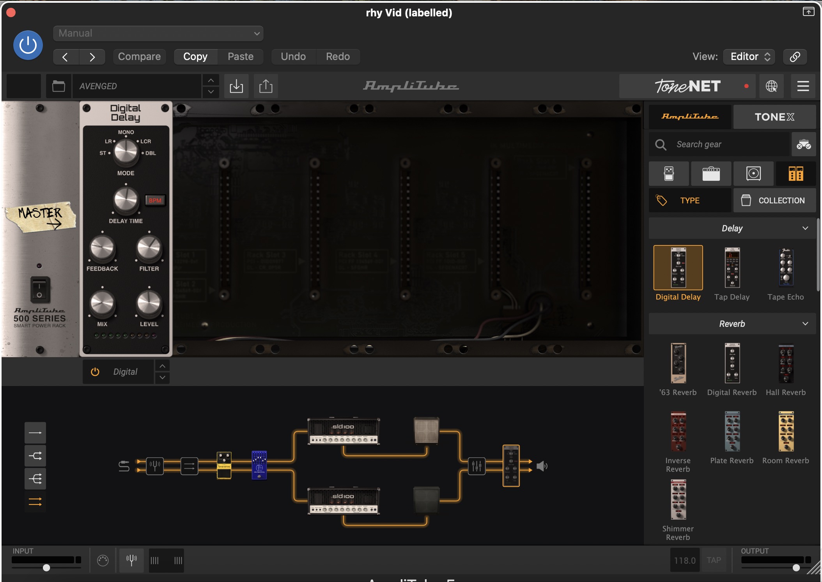
Task: Click the FEEDBACK knob
Action: click(x=102, y=248)
